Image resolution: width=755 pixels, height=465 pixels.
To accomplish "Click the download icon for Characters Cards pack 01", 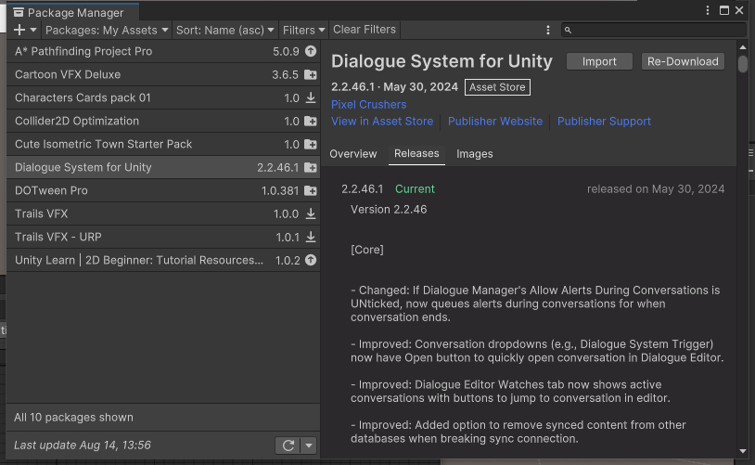I will pos(311,97).
